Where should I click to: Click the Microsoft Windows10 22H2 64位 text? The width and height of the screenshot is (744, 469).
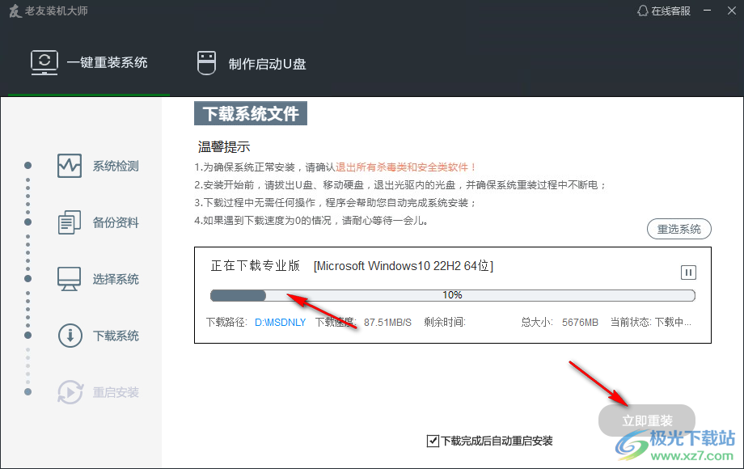pyautogui.click(x=404, y=266)
